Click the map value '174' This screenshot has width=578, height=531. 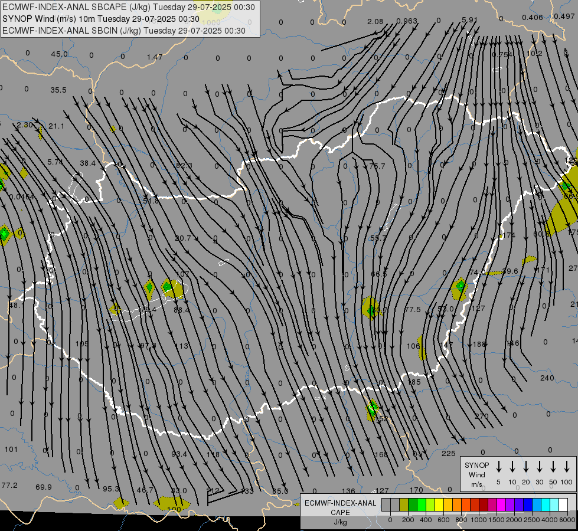click(x=509, y=235)
